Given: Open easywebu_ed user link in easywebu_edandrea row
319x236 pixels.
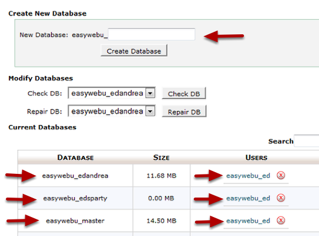Looking at the screenshot, I should pyautogui.click(x=248, y=176).
